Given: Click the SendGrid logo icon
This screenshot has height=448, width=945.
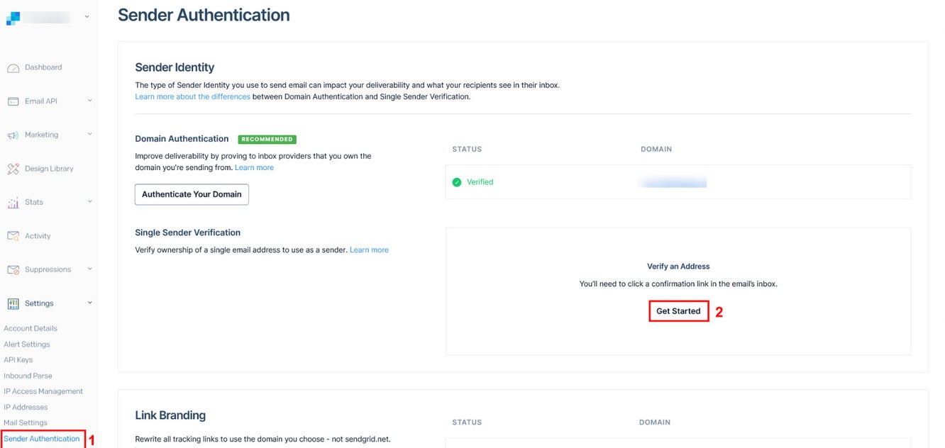Looking at the screenshot, I should 13,18.
